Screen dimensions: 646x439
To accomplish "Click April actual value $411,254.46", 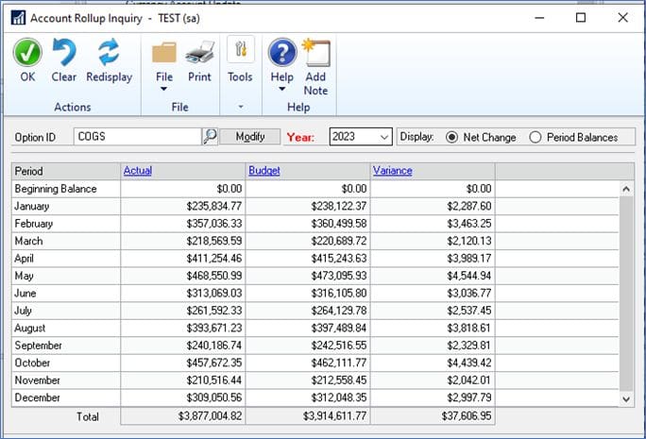I will click(213, 259).
